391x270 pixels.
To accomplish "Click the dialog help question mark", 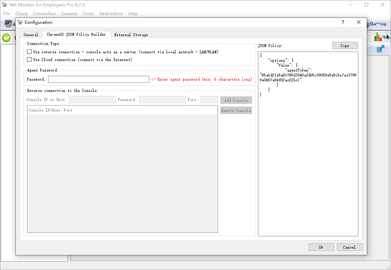I will coord(343,22).
